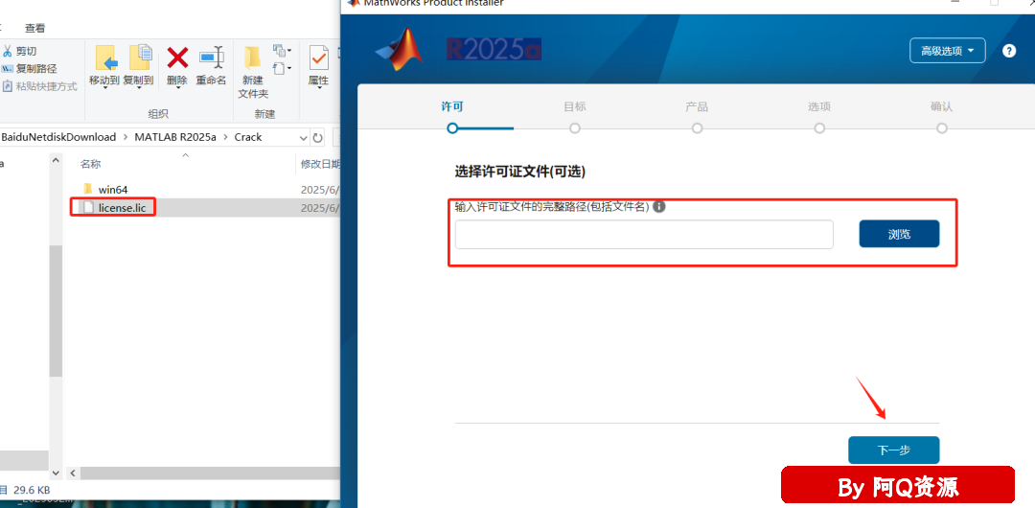Click the license.lic file icon
This screenshot has width=1035, height=508.
coord(88,207)
